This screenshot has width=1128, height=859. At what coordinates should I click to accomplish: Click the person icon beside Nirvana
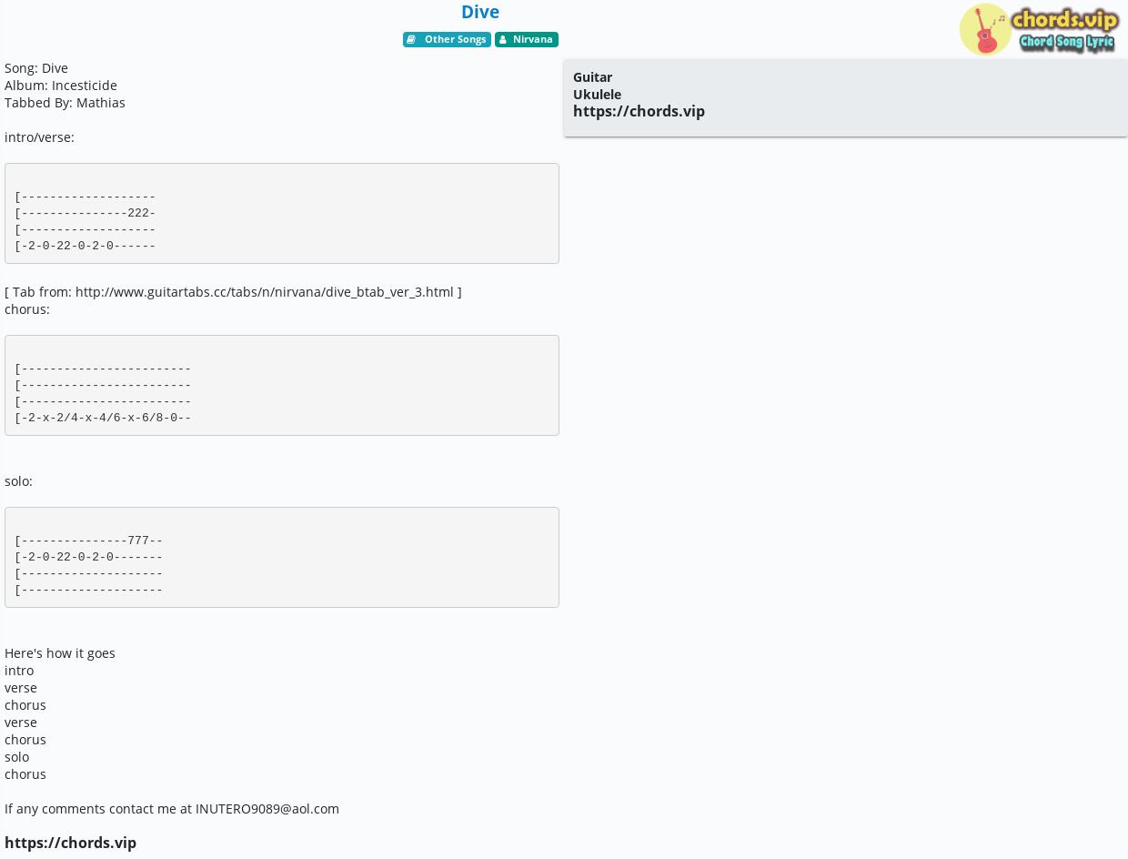(503, 39)
